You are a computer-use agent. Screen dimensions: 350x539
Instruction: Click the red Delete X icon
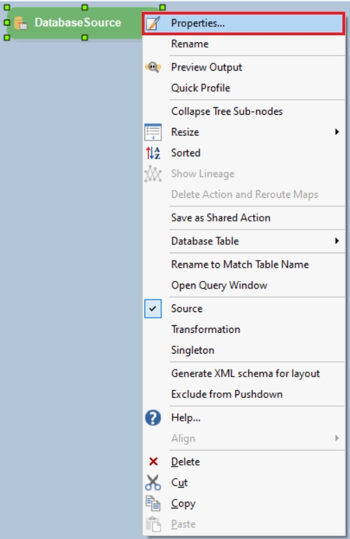pos(154,462)
